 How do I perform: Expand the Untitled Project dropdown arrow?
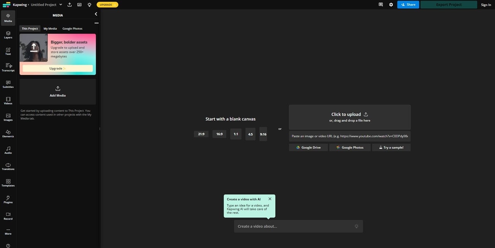click(61, 5)
